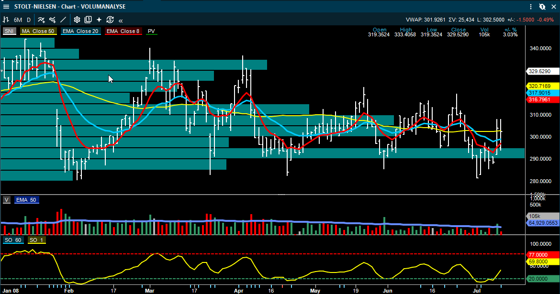Toggle the currency refresh icon
Image resolution: width=560 pixels, height=294 pixels.
pos(110,20)
